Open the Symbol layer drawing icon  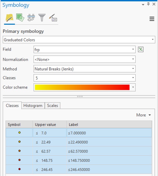coord(31,18)
